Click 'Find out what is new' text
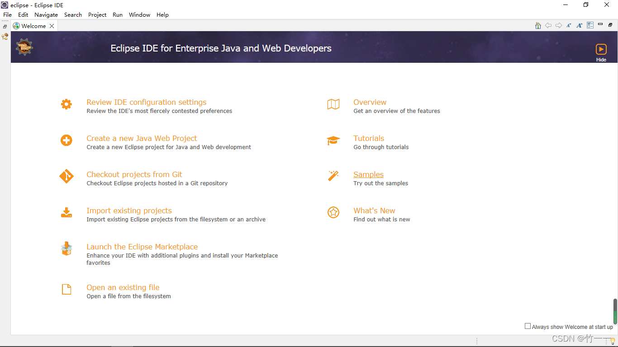 (382, 219)
